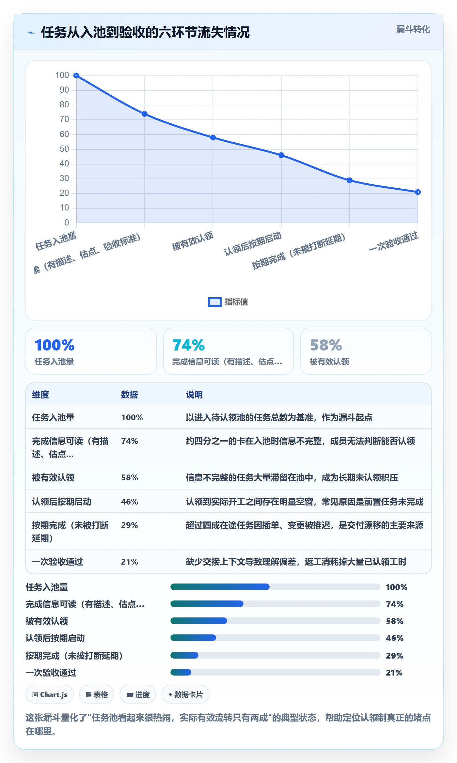The image size is (457, 763).
Task: Select the chart data point at 58
Action: coord(213,137)
